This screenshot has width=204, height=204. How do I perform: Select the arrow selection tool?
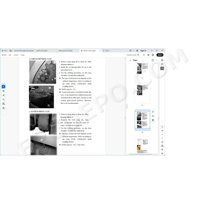[x=3, y=87]
